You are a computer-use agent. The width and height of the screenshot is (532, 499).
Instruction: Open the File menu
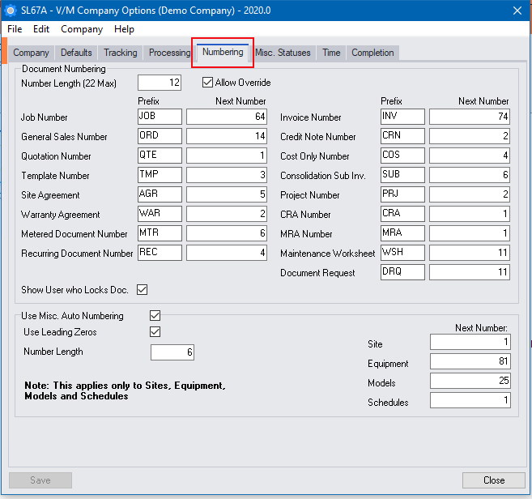point(15,29)
